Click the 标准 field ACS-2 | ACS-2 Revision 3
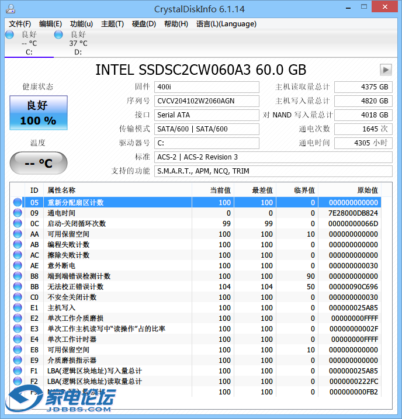Image resolution: width=402 pixels, height=419 pixels. (x=273, y=157)
